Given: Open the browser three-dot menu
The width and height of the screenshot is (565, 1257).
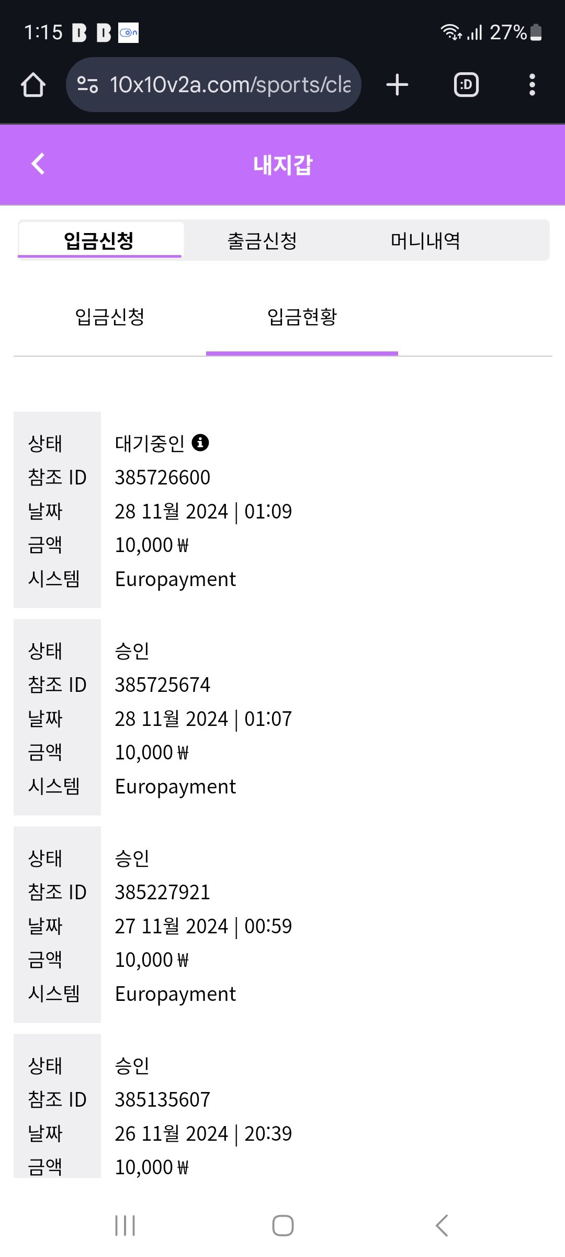Looking at the screenshot, I should coord(532,85).
